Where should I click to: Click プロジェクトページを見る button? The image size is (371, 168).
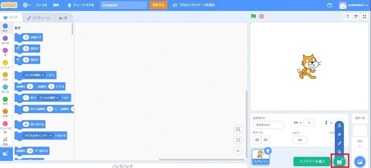[x=194, y=5]
